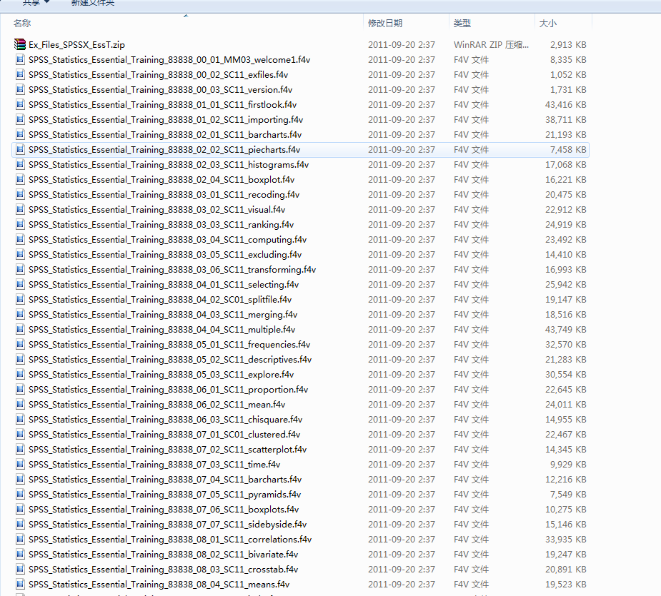Click the file icon of the 05_02_SC11_descriptives.f4v row
The height and width of the screenshot is (596, 661).
coord(20,359)
